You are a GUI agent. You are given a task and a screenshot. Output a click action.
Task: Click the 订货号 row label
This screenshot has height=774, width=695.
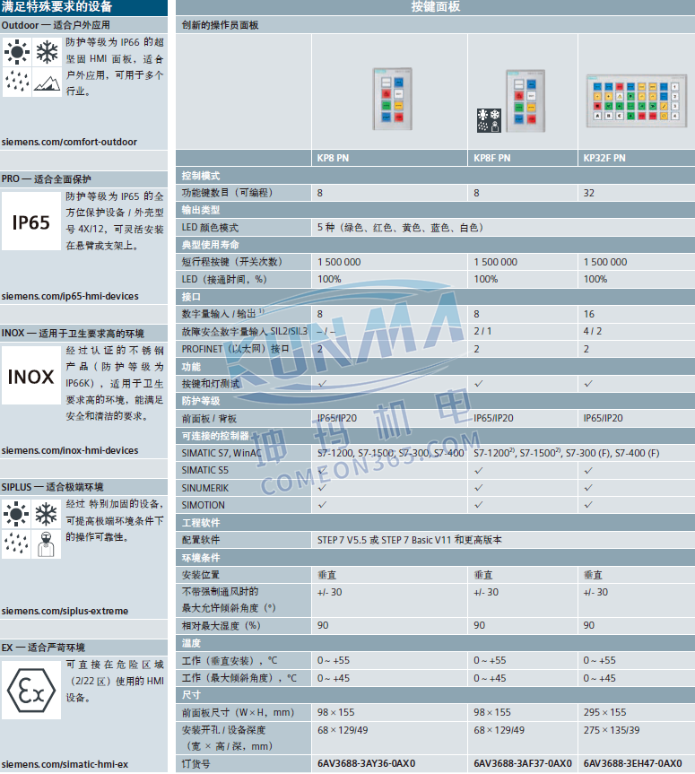195,763
